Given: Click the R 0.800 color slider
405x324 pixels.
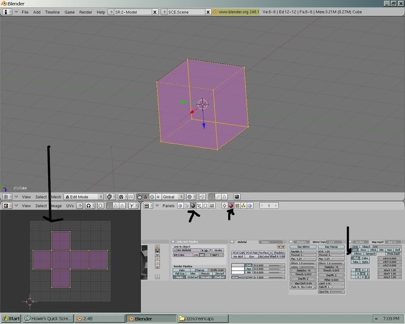Looking at the screenshot, I should pos(269,265).
